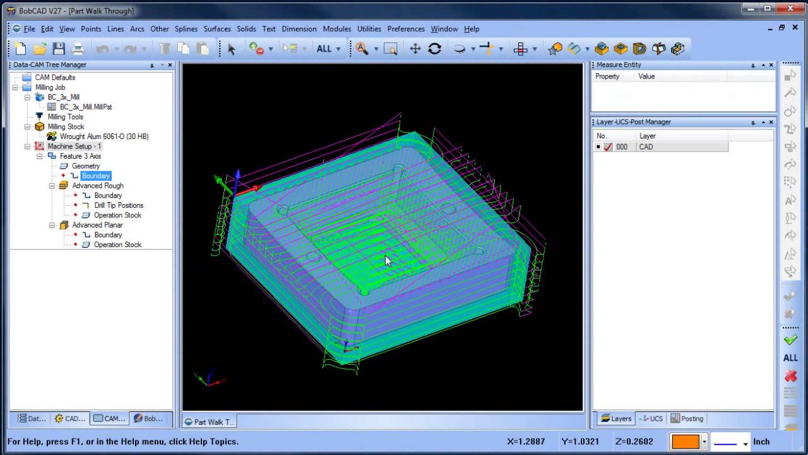Click the blue transparent view icon
The height and width of the screenshot is (455, 808).
pyautogui.click(x=574, y=49)
